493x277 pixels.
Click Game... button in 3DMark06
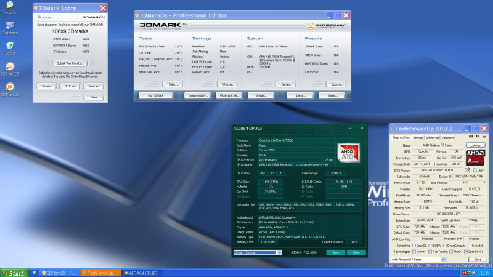[332, 95]
